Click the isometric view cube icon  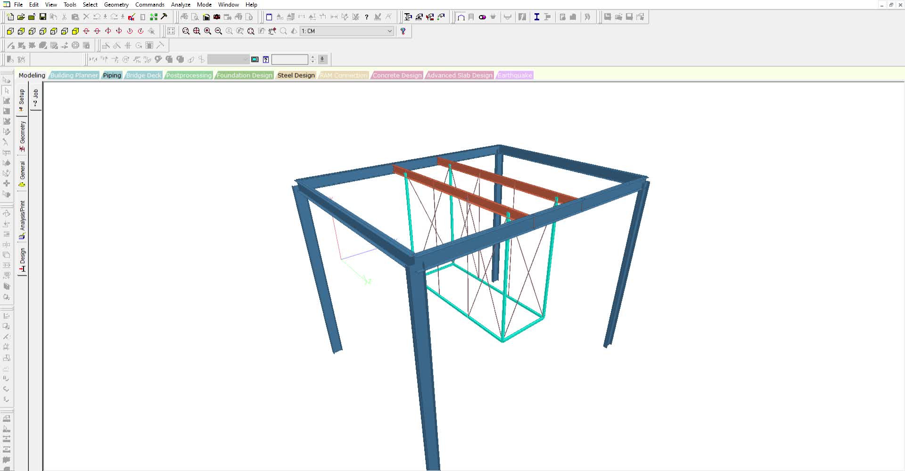coord(75,31)
